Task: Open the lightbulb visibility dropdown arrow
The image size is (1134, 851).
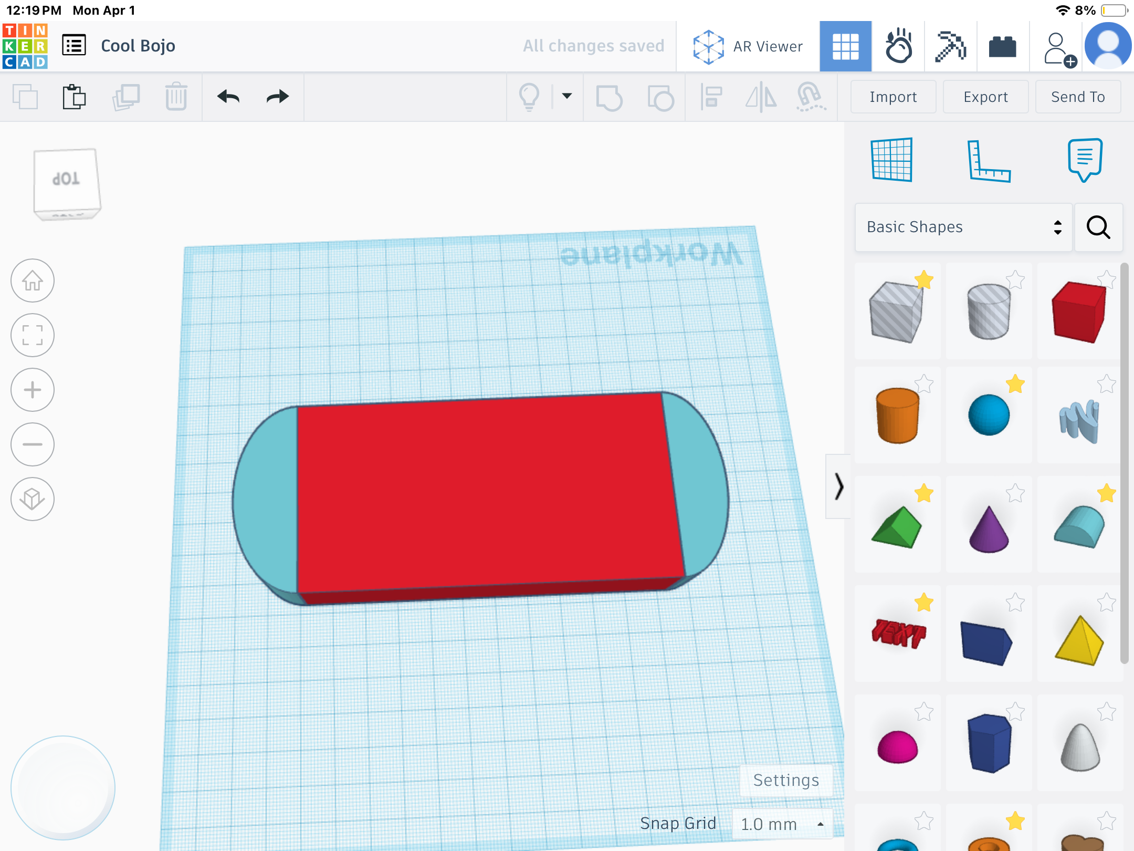Action: tap(567, 96)
